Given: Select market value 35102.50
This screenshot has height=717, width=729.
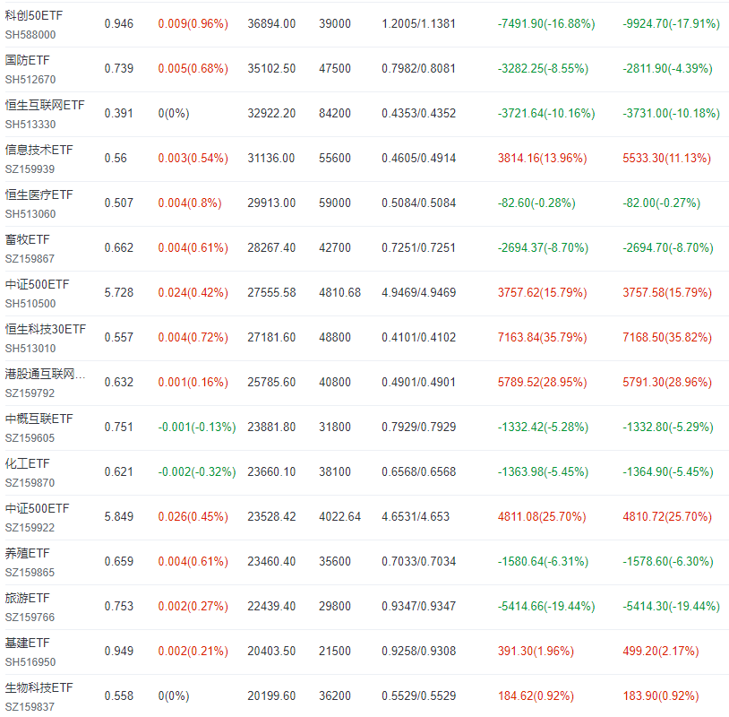Looking at the screenshot, I should point(271,68).
